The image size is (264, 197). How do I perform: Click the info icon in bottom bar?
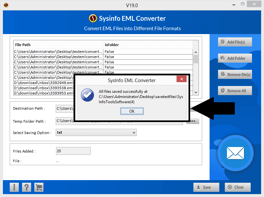pyautogui.click(x=14, y=187)
